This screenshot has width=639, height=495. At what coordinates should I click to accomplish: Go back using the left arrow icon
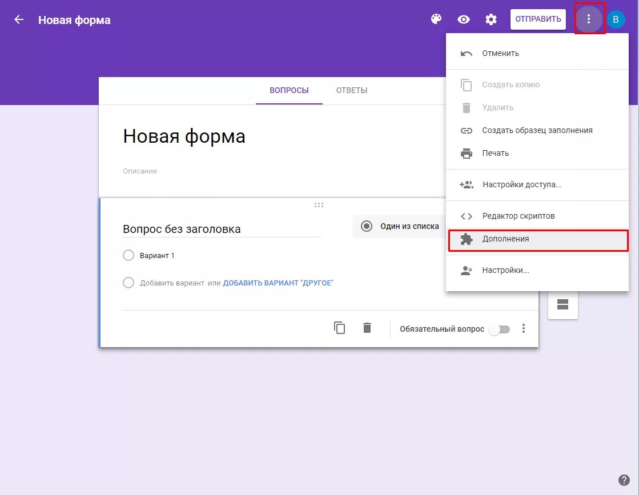click(19, 19)
